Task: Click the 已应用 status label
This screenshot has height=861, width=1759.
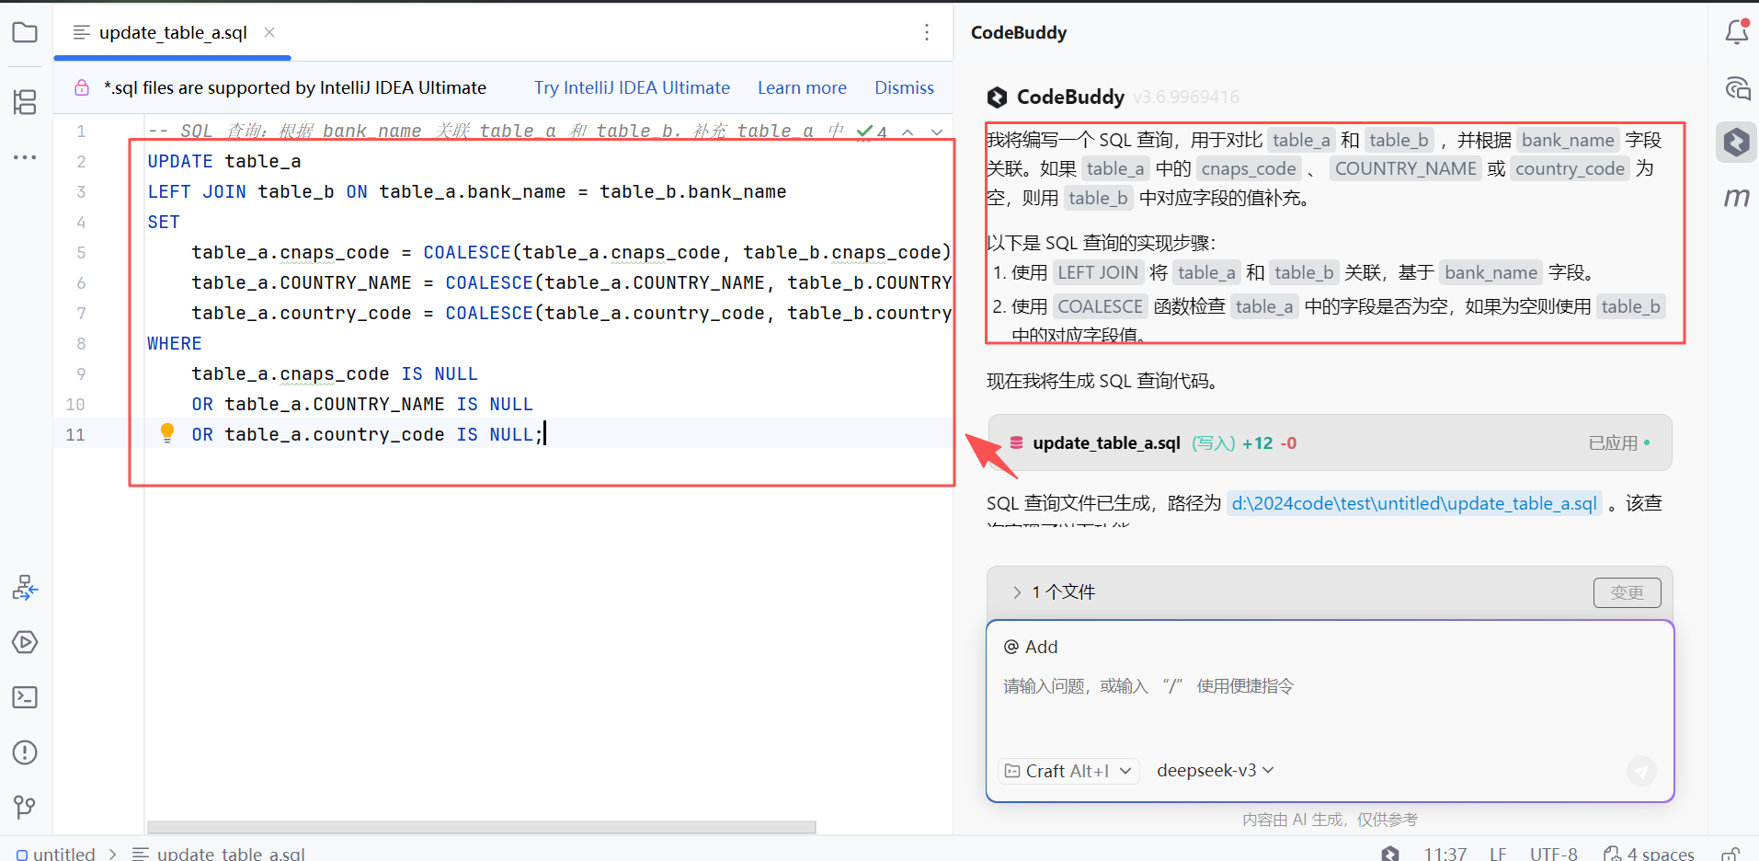Action: point(1614,442)
